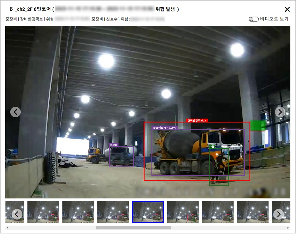Toggle the 비디오로 보기 switch
Image resolution: width=296 pixels, height=234 pixels.
click(254, 19)
